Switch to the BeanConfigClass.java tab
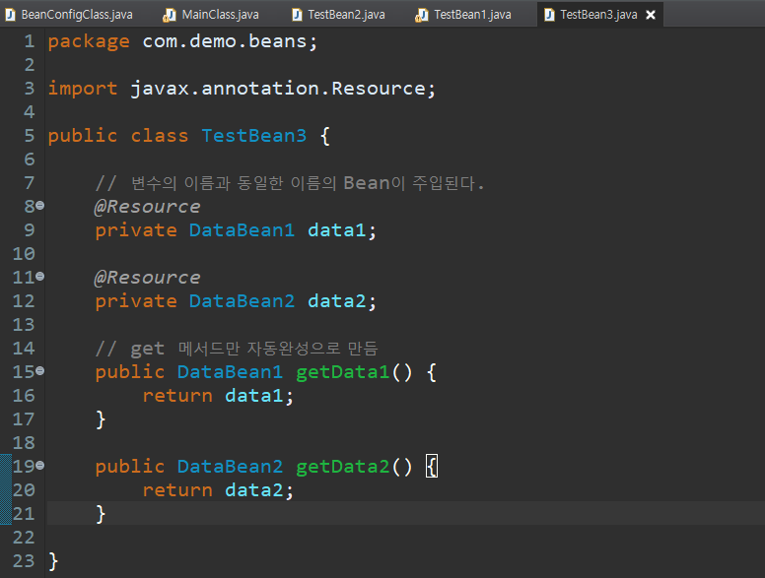The height and width of the screenshot is (578, 765). (69, 15)
